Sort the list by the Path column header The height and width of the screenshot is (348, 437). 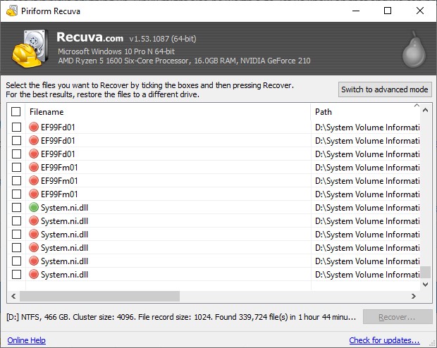point(365,112)
